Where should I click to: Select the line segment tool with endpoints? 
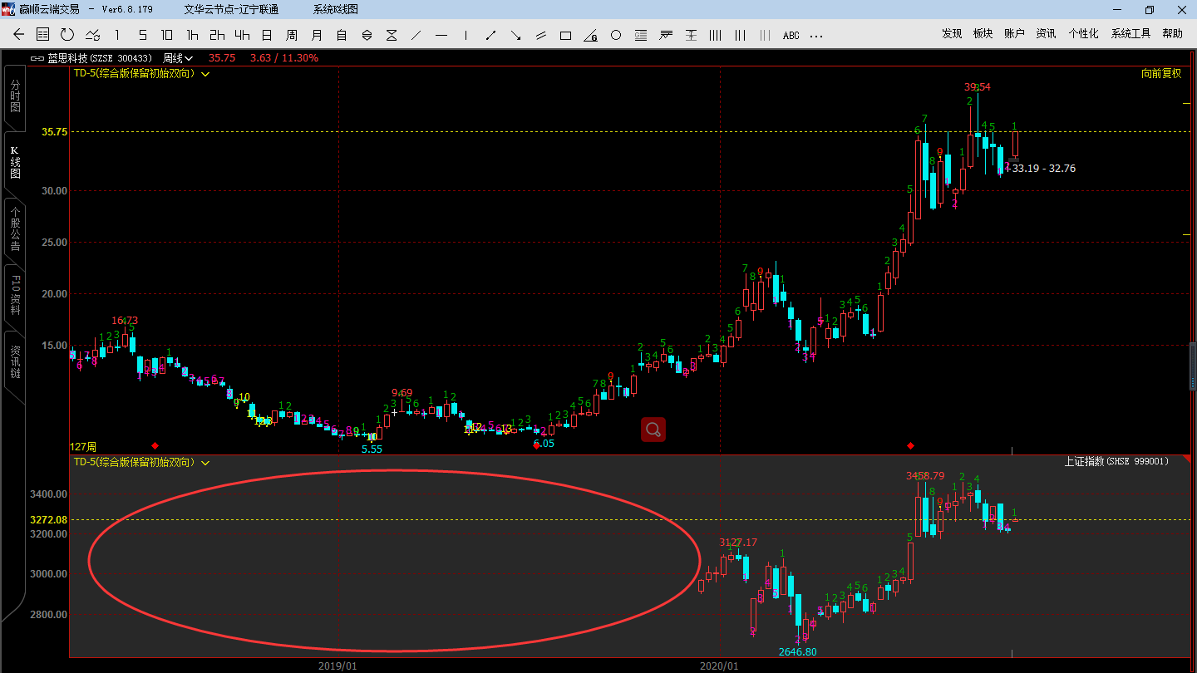point(491,35)
